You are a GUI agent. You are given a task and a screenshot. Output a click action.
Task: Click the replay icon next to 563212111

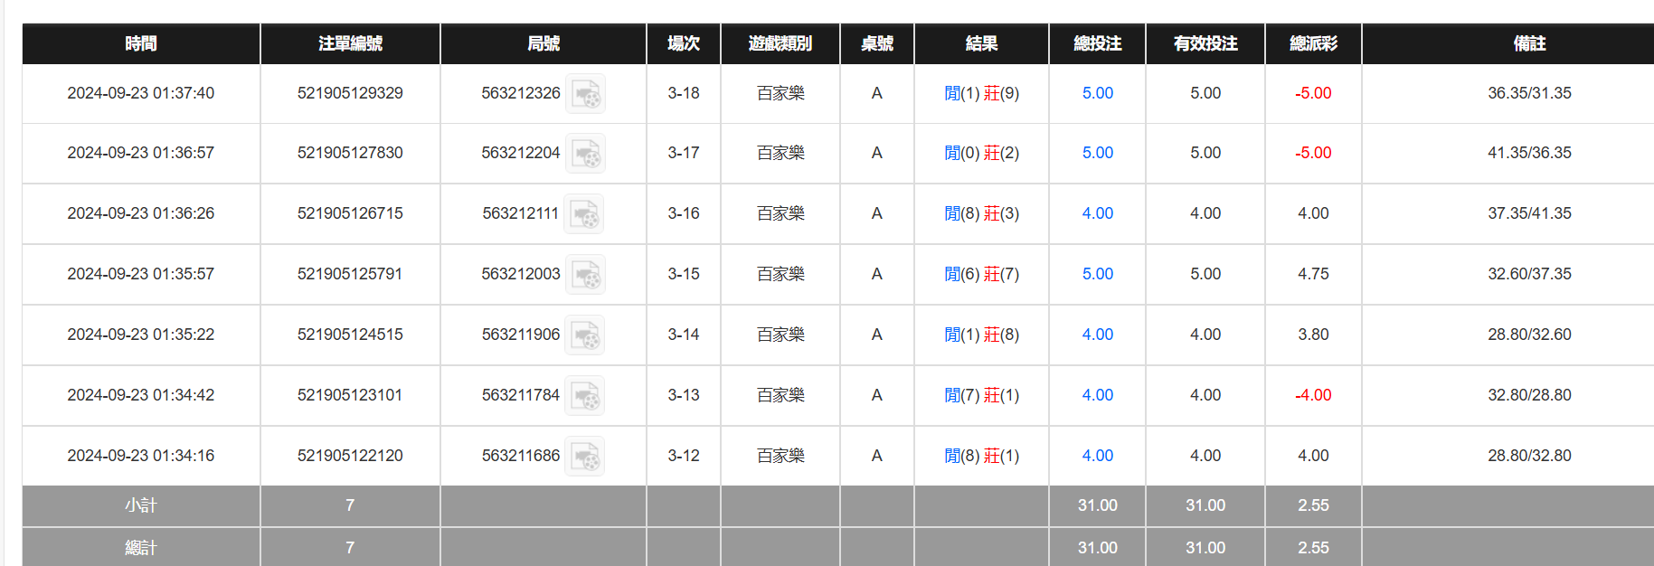[584, 214]
